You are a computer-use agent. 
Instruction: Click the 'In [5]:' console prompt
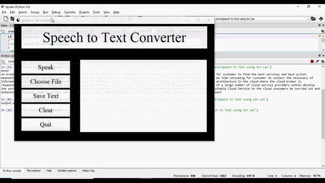pyautogui.click(x=7, y=110)
